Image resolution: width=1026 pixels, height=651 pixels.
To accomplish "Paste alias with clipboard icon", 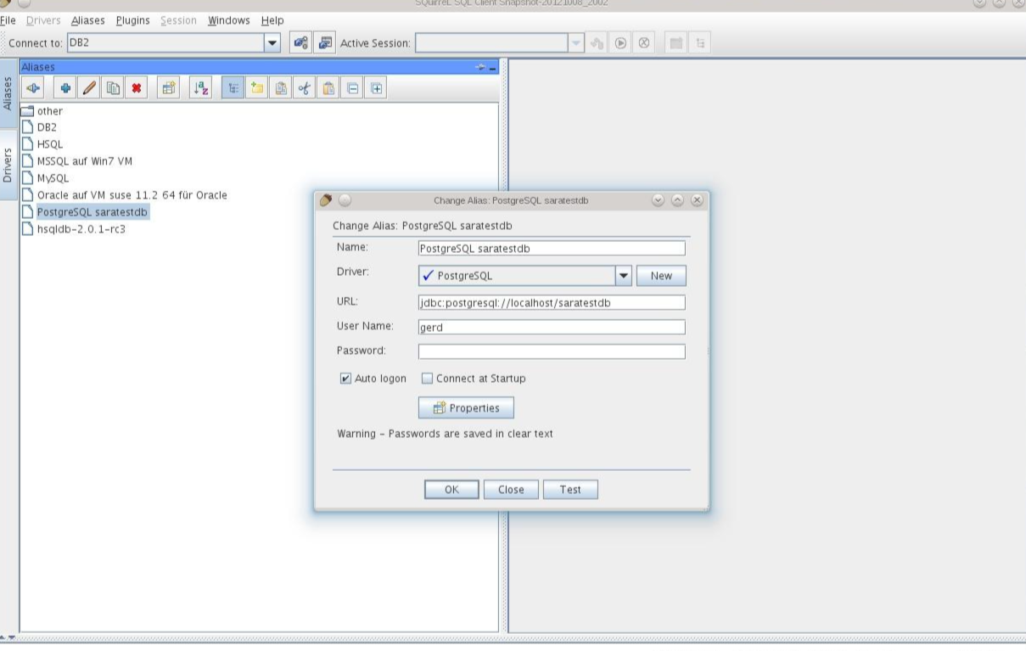I will tap(328, 87).
